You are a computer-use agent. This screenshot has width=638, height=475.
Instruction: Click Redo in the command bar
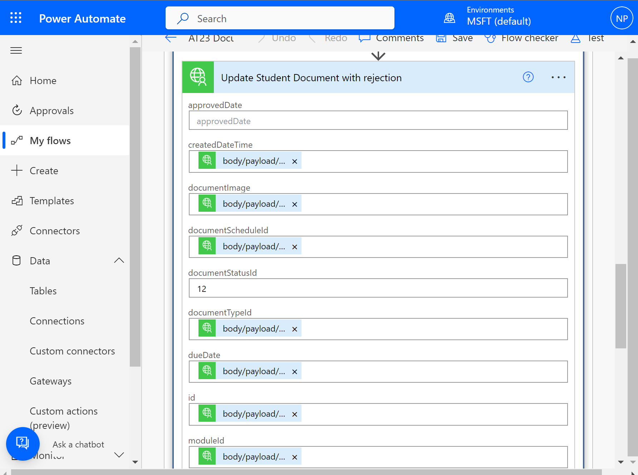328,38
